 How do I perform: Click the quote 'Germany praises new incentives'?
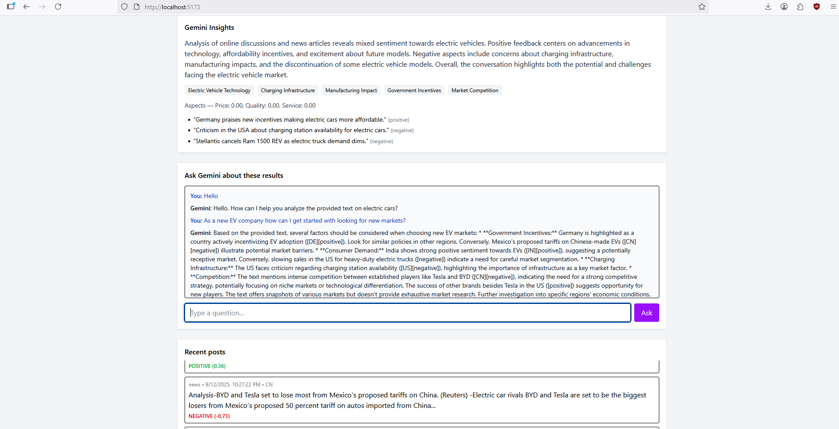(291, 119)
